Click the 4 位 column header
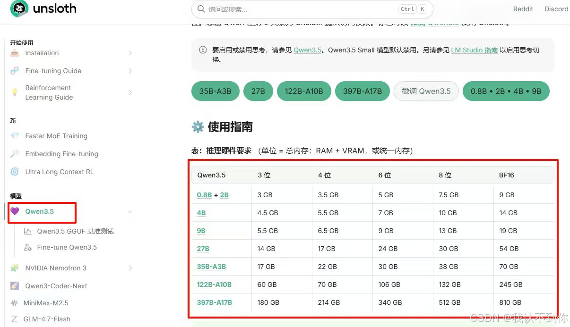 click(325, 175)
